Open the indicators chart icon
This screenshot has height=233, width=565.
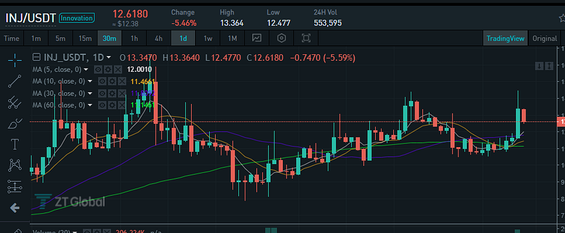tap(257, 38)
